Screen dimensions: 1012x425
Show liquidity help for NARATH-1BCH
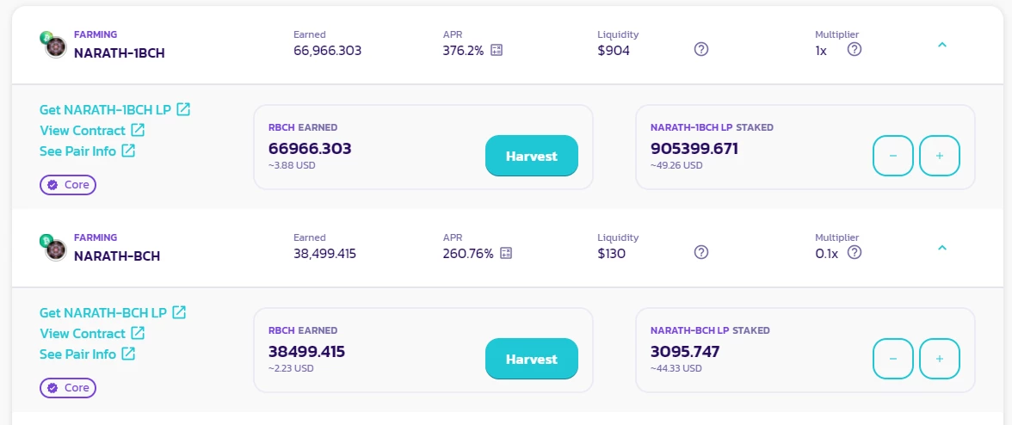coord(700,49)
